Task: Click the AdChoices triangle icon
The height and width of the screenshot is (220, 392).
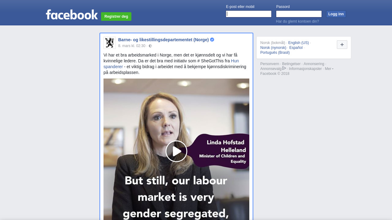Action: click(x=284, y=68)
